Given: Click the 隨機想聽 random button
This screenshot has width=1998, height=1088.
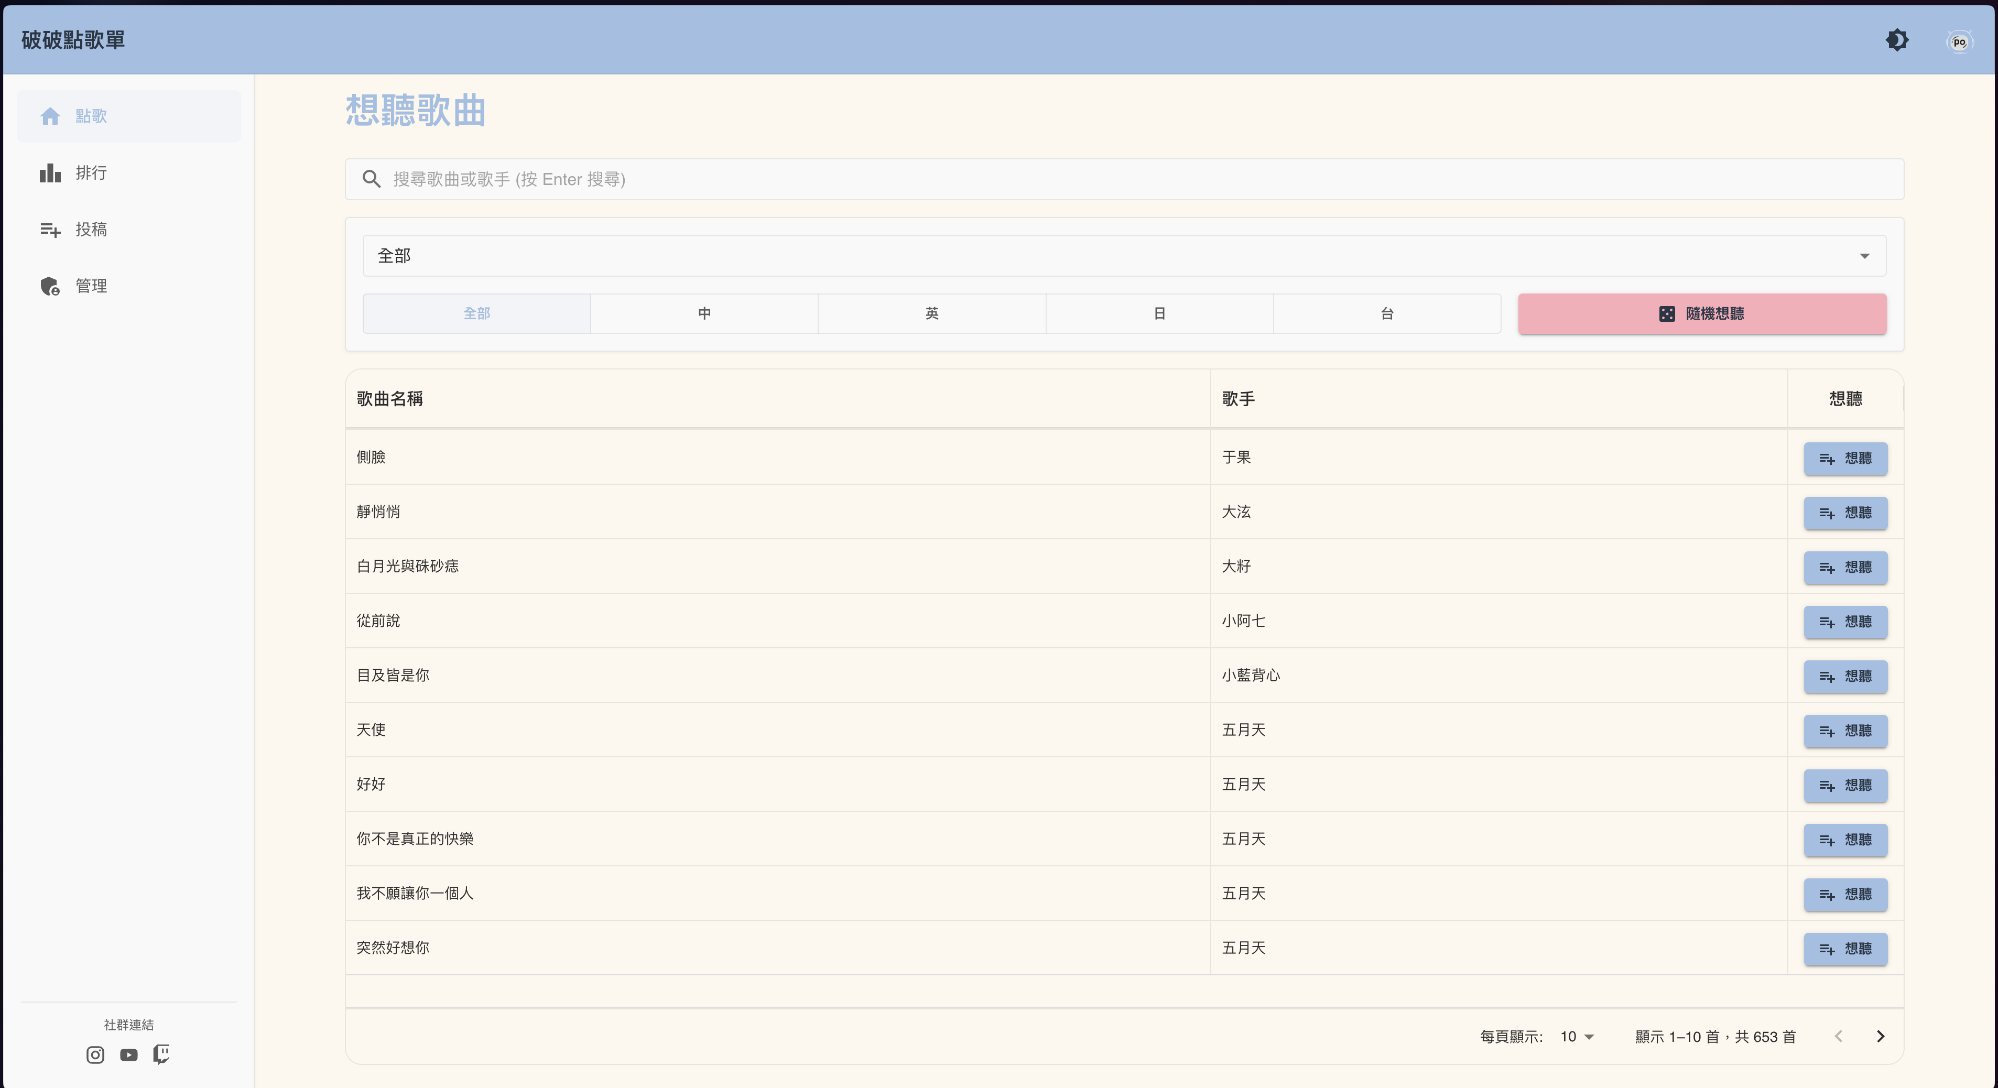Looking at the screenshot, I should pos(1702,313).
